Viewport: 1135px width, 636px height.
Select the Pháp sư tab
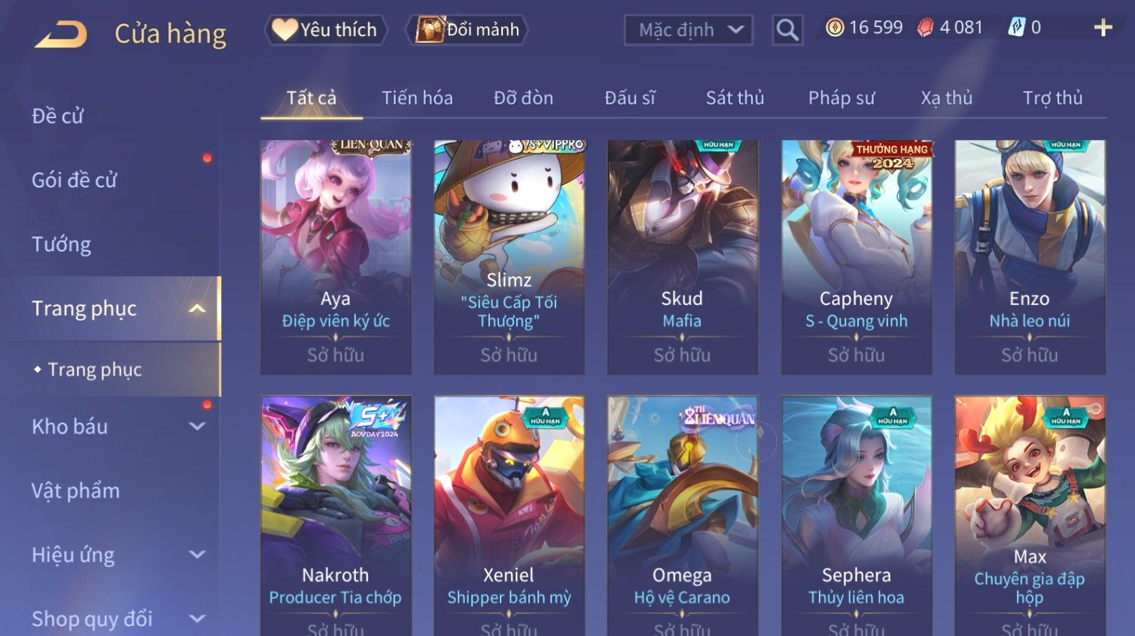tap(841, 98)
